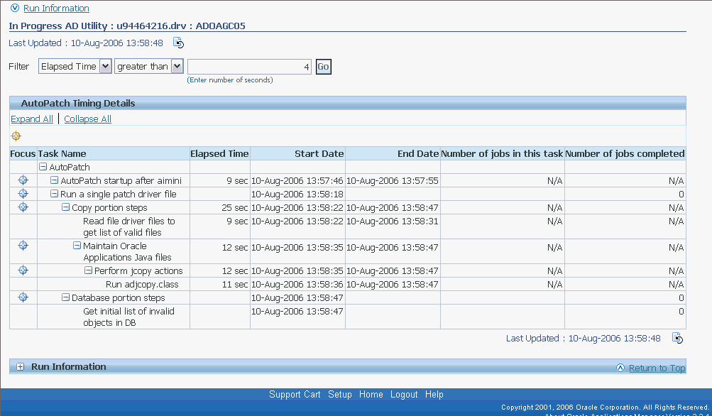712x416 pixels.
Task: Select Get initial list of invalid objects text
Action: click(x=129, y=317)
